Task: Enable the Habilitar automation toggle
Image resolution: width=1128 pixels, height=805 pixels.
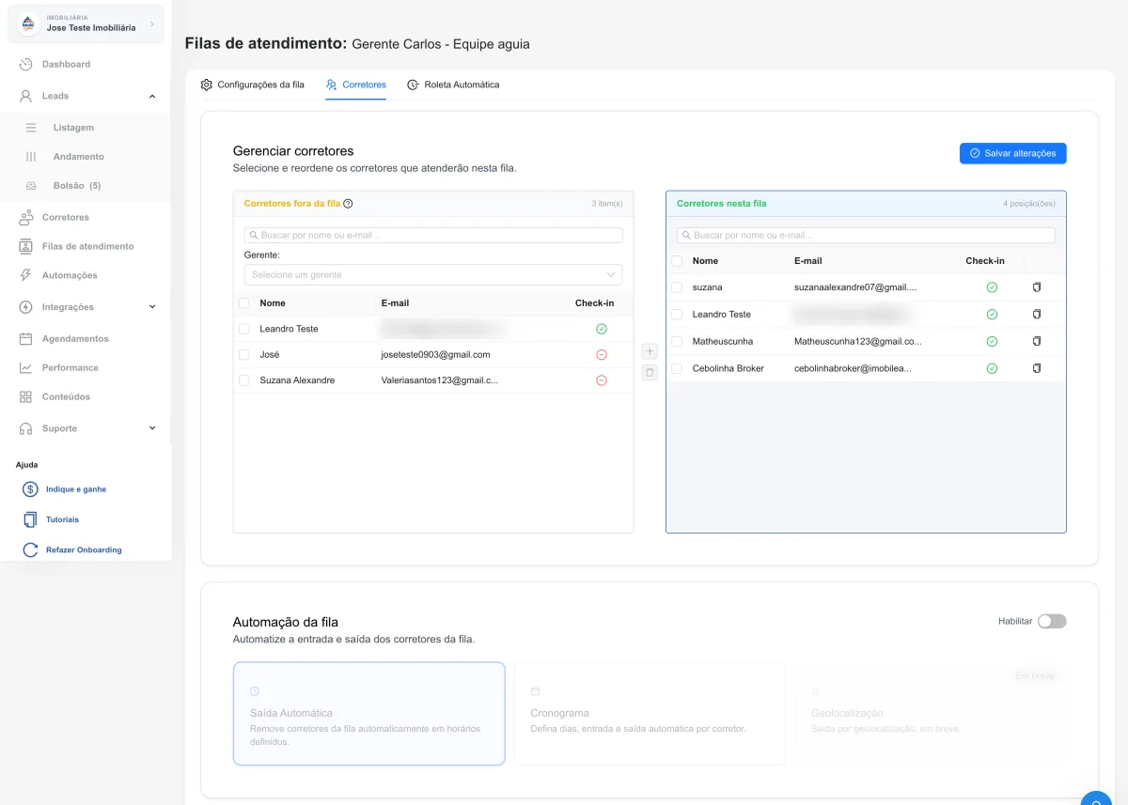Action: click(x=1052, y=621)
